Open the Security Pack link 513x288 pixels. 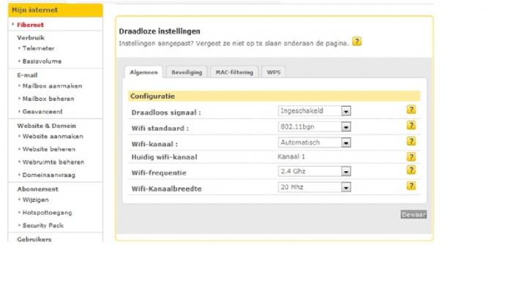43,225
